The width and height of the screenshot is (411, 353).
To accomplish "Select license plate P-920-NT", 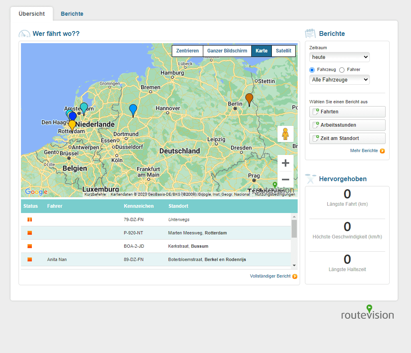I will pos(134,233).
